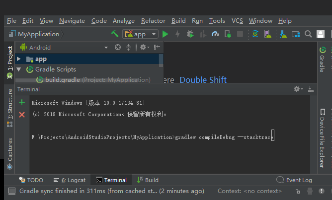The image size is (332, 200).
Task: Switch to the Terminal tab
Action: pyautogui.click(x=111, y=180)
